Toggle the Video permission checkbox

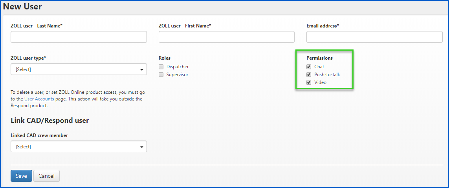(309, 82)
